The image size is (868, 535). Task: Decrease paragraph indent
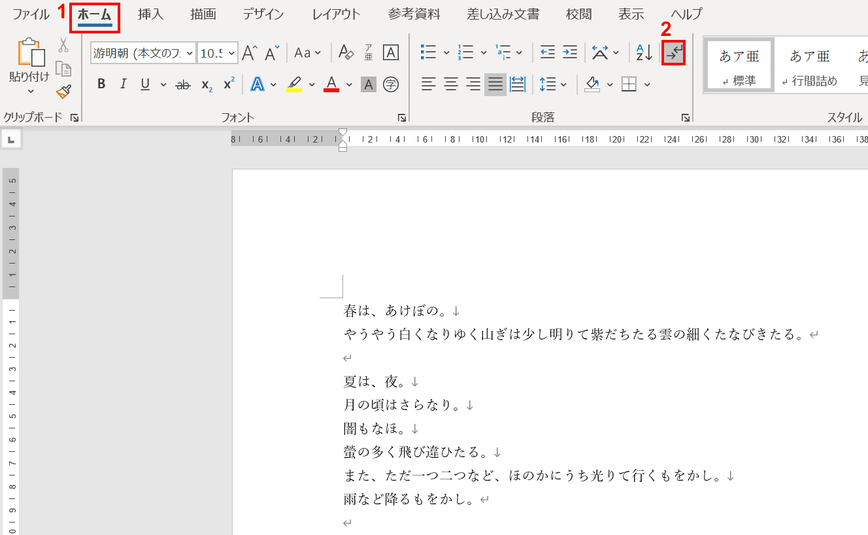coord(548,53)
